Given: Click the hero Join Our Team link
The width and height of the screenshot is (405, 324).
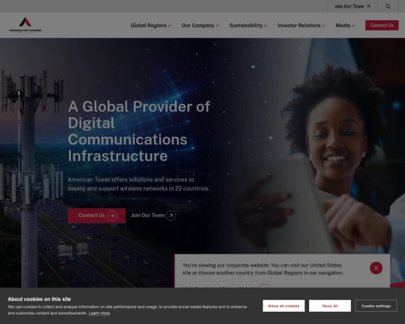Looking at the screenshot, I should coord(153,215).
